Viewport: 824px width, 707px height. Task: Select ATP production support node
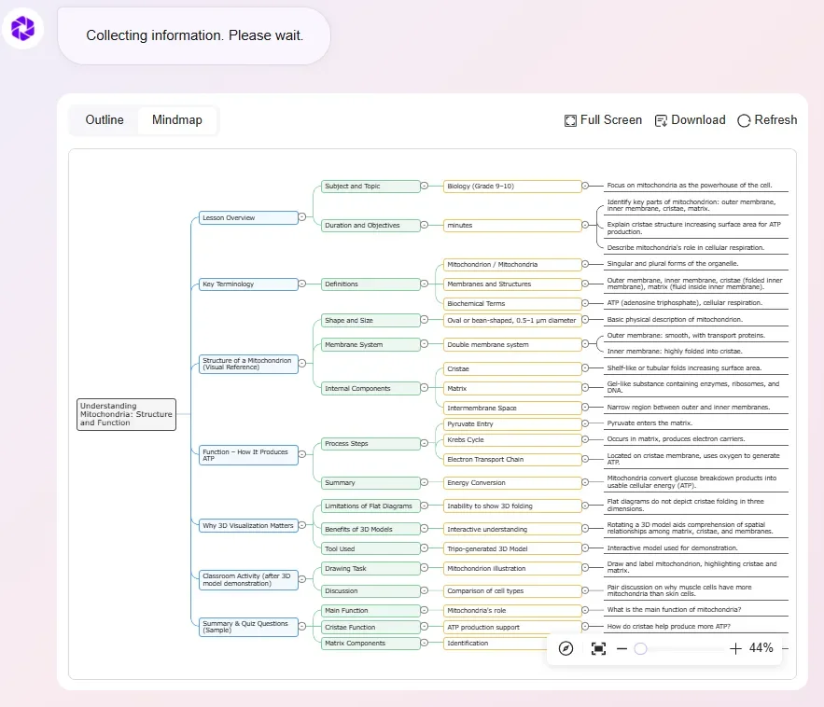pyautogui.click(x=512, y=627)
